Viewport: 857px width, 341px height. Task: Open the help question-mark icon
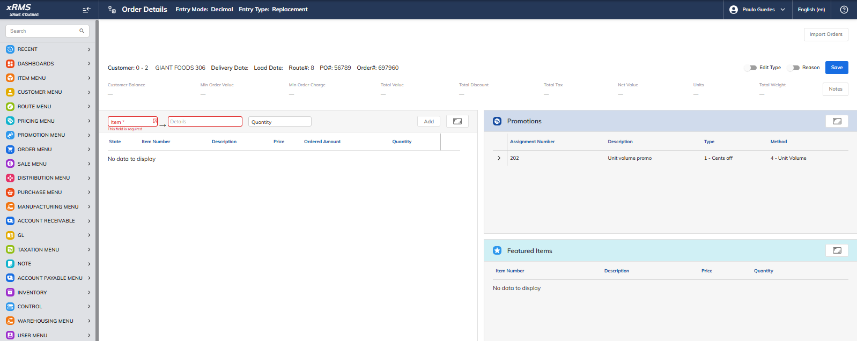pyautogui.click(x=844, y=10)
